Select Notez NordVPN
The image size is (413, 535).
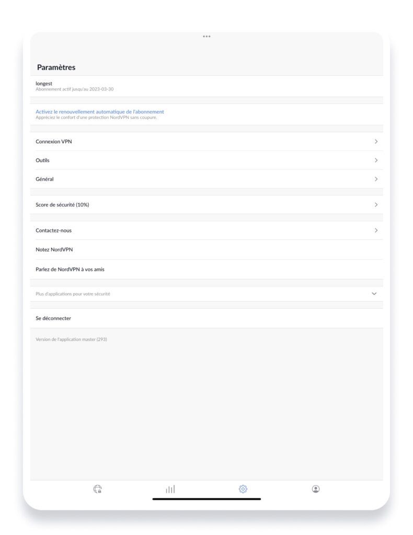[x=55, y=249]
